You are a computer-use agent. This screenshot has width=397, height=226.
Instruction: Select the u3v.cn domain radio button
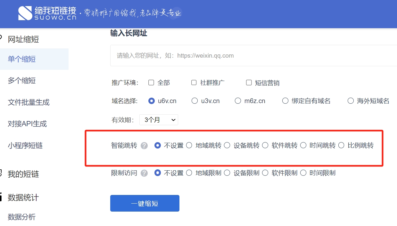(x=194, y=101)
